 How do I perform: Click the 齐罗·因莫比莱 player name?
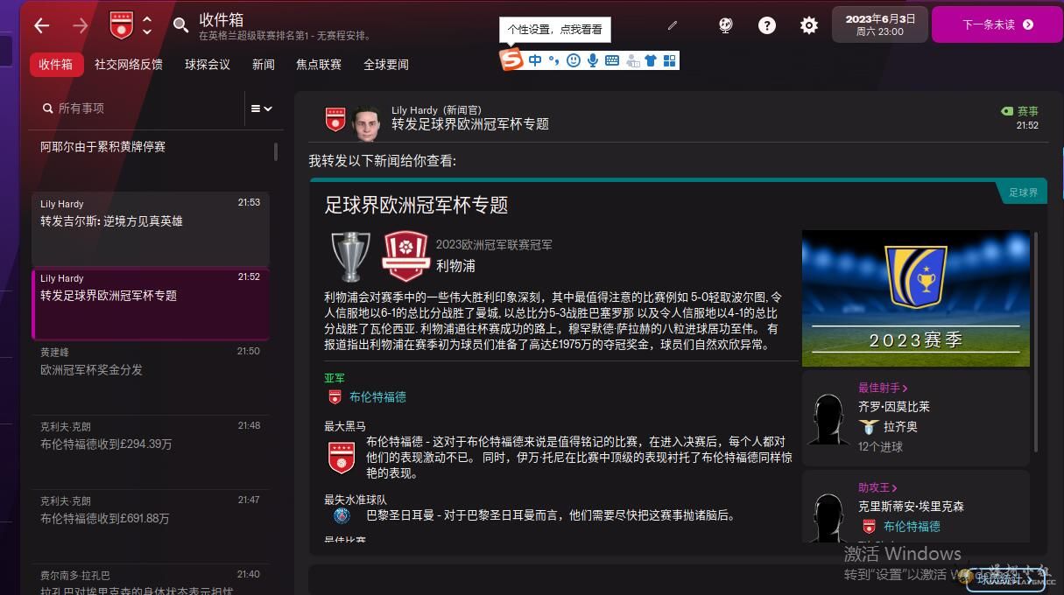[894, 407]
